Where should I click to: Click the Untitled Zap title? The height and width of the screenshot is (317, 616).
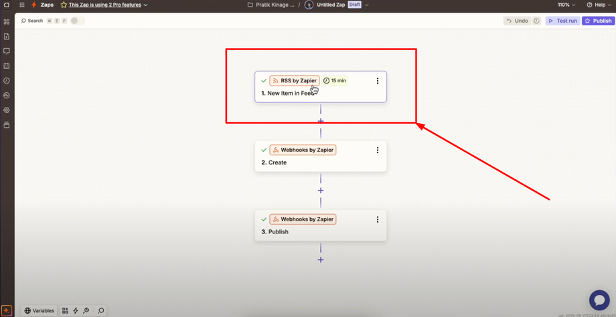331,5
